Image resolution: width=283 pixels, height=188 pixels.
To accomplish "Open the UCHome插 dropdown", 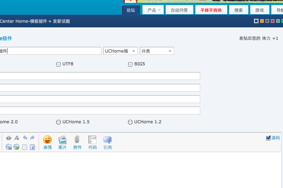I will pyautogui.click(x=121, y=51).
